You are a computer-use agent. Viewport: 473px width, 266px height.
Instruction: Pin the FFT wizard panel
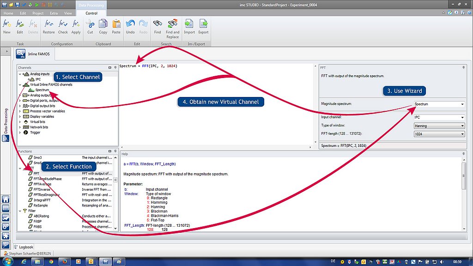(x=463, y=67)
